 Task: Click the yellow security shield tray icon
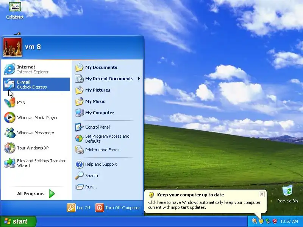pos(261,221)
